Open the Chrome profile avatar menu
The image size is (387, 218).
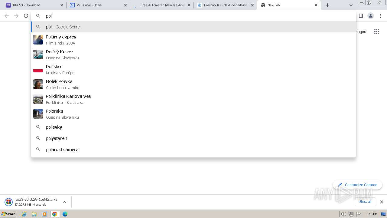click(x=371, y=16)
